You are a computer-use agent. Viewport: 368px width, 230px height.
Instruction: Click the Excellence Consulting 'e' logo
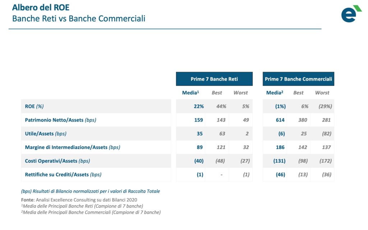350,14
